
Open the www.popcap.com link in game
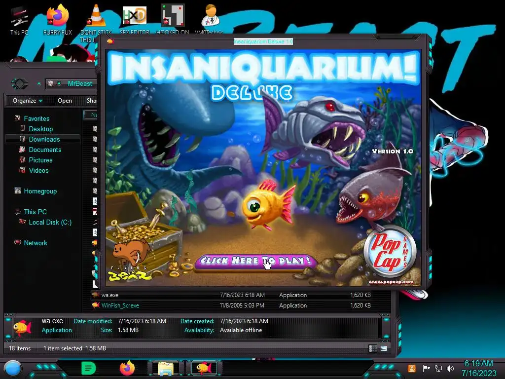[x=391, y=282]
